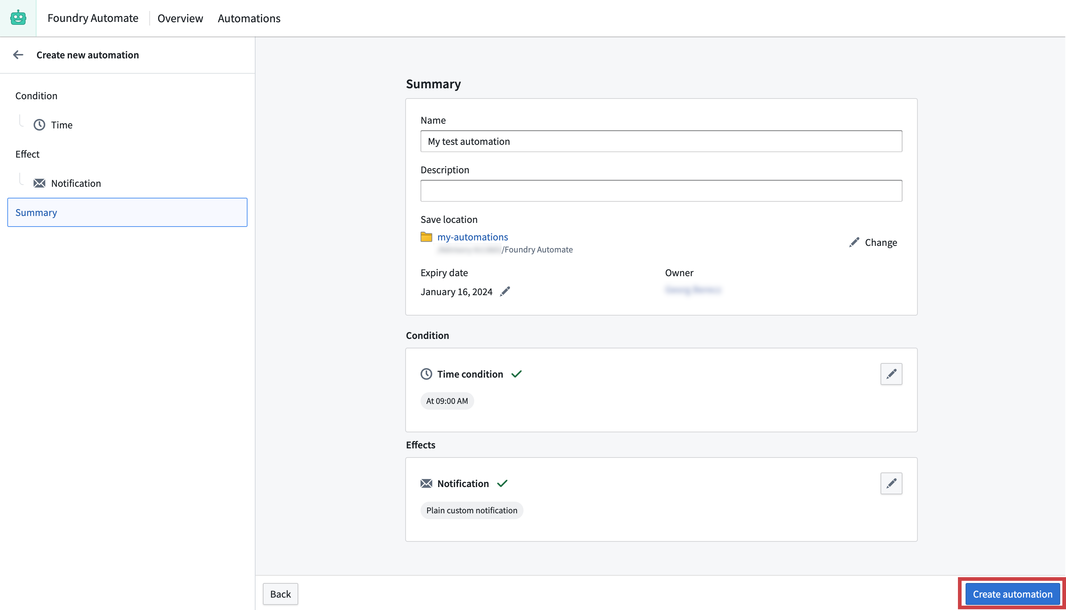The image size is (1066, 610).
Task: Click the Automations tab in top navigation
Action: pyautogui.click(x=249, y=18)
